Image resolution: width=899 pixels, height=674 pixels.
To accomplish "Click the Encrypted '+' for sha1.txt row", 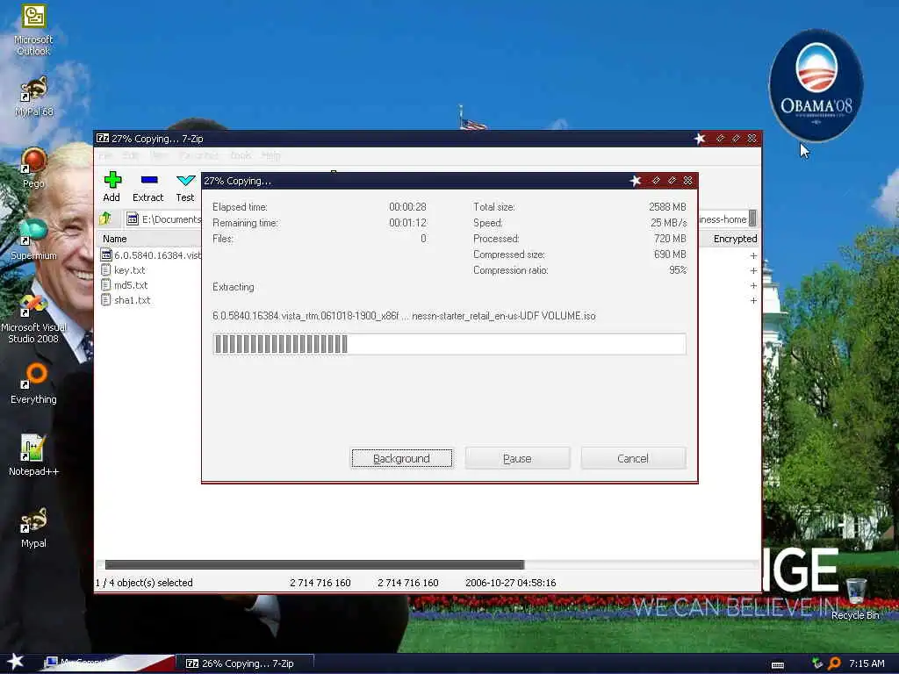I will [x=753, y=300].
